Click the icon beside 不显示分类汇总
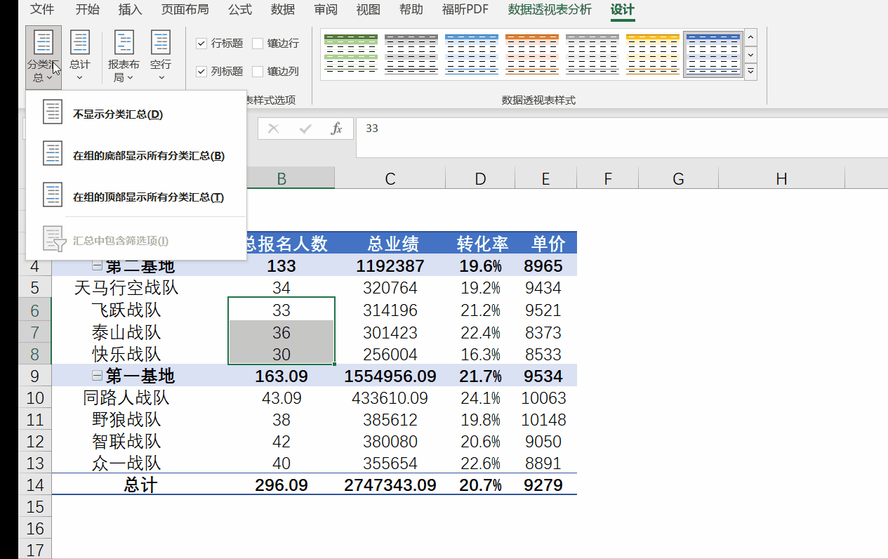The width and height of the screenshot is (888, 559). click(53, 112)
